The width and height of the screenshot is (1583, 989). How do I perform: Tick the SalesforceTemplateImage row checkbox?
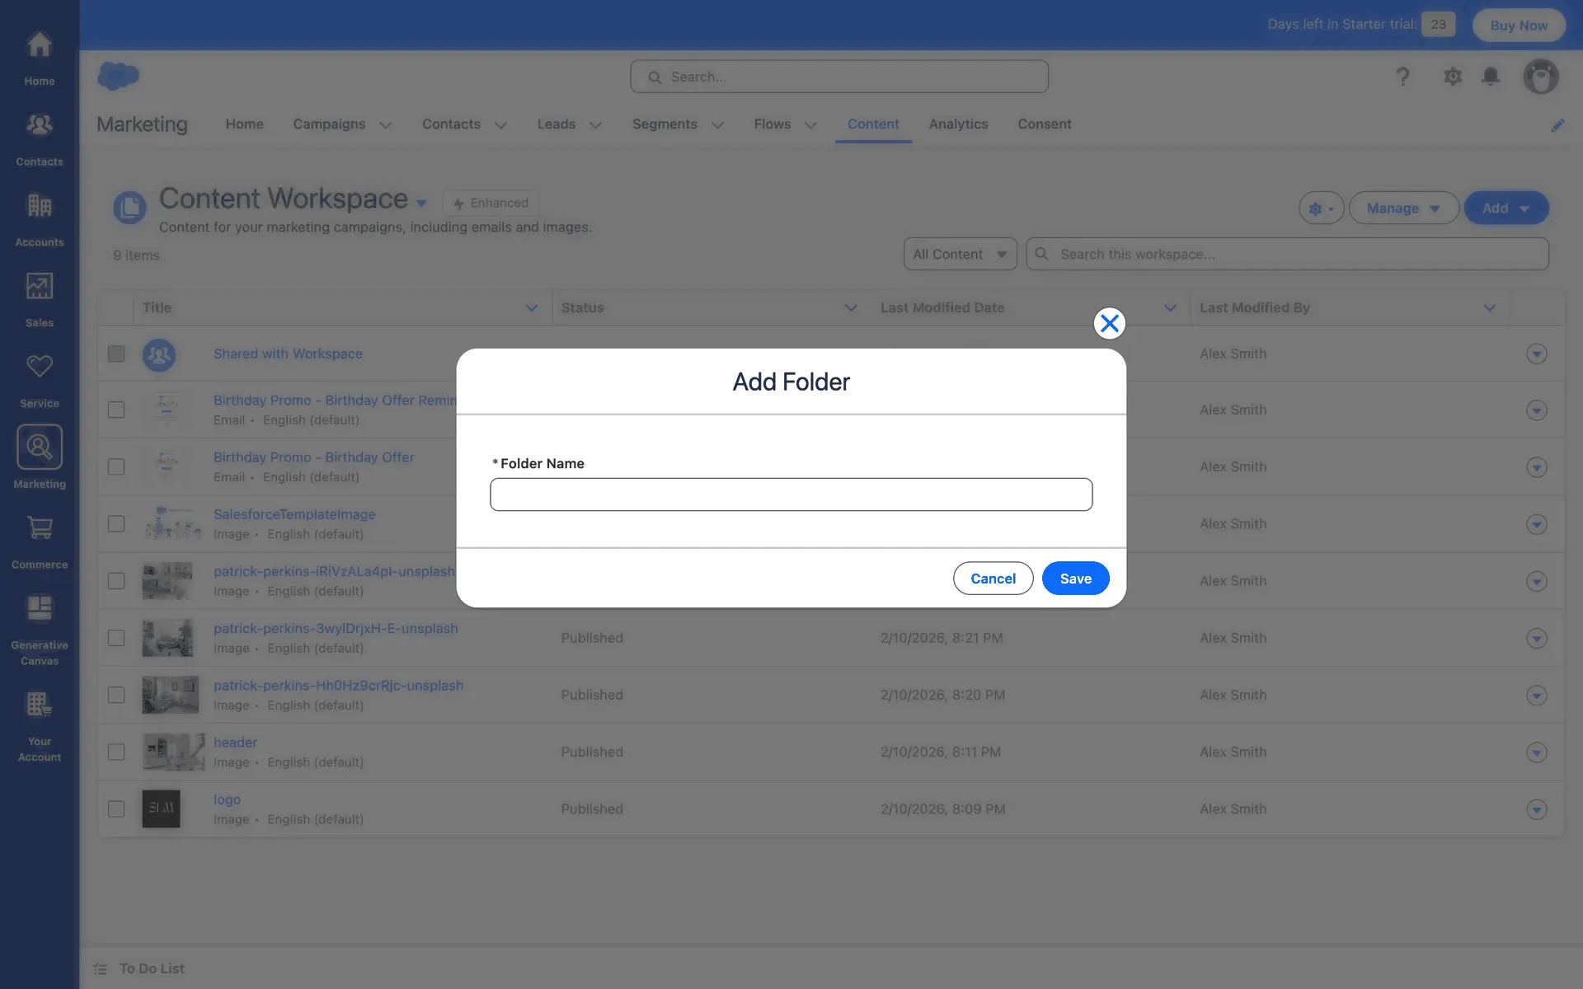click(x=116, y=524)
